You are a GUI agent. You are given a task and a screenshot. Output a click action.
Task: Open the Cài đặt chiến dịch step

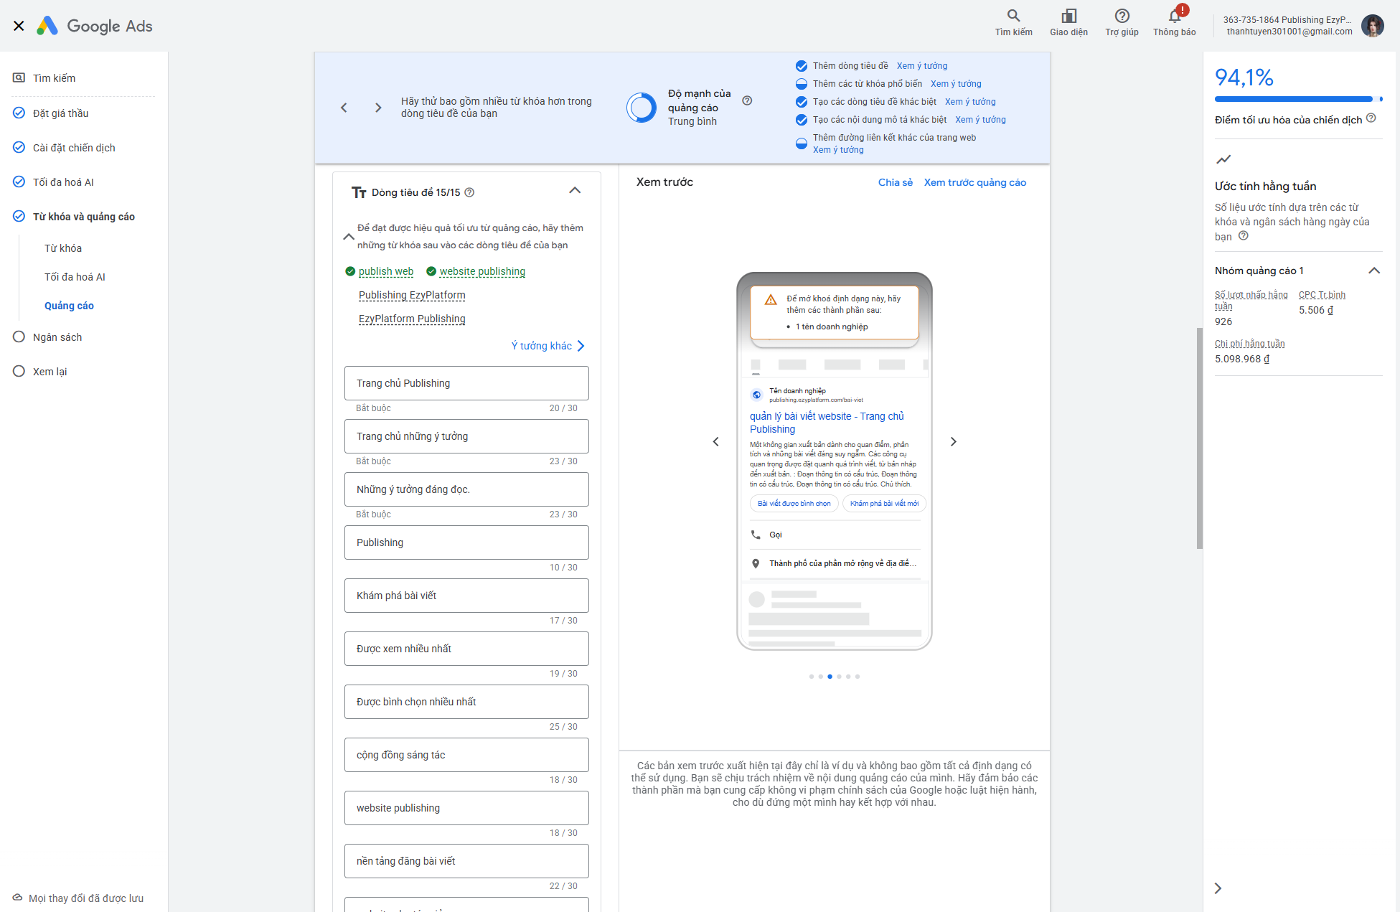(74, 148)
